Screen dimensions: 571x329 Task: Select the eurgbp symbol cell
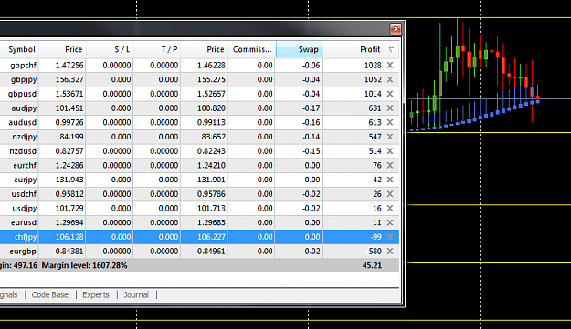point(24,252)
